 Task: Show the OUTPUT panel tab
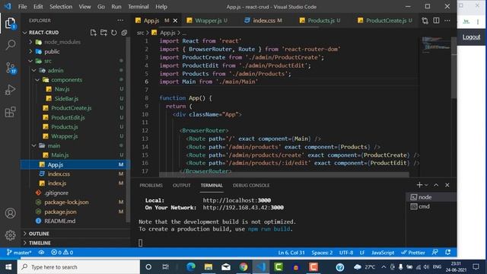pyautogui.click(x=182, y=186)
